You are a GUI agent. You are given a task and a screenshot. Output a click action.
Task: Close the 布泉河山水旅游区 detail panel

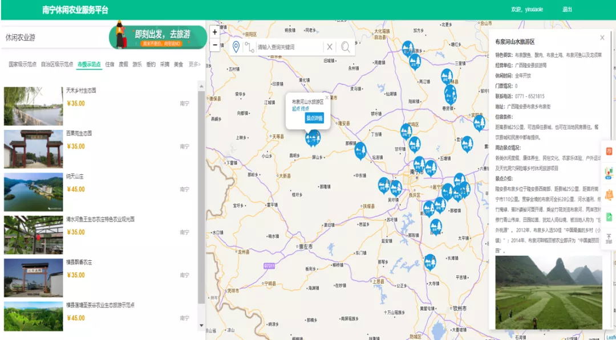point(602,38)
